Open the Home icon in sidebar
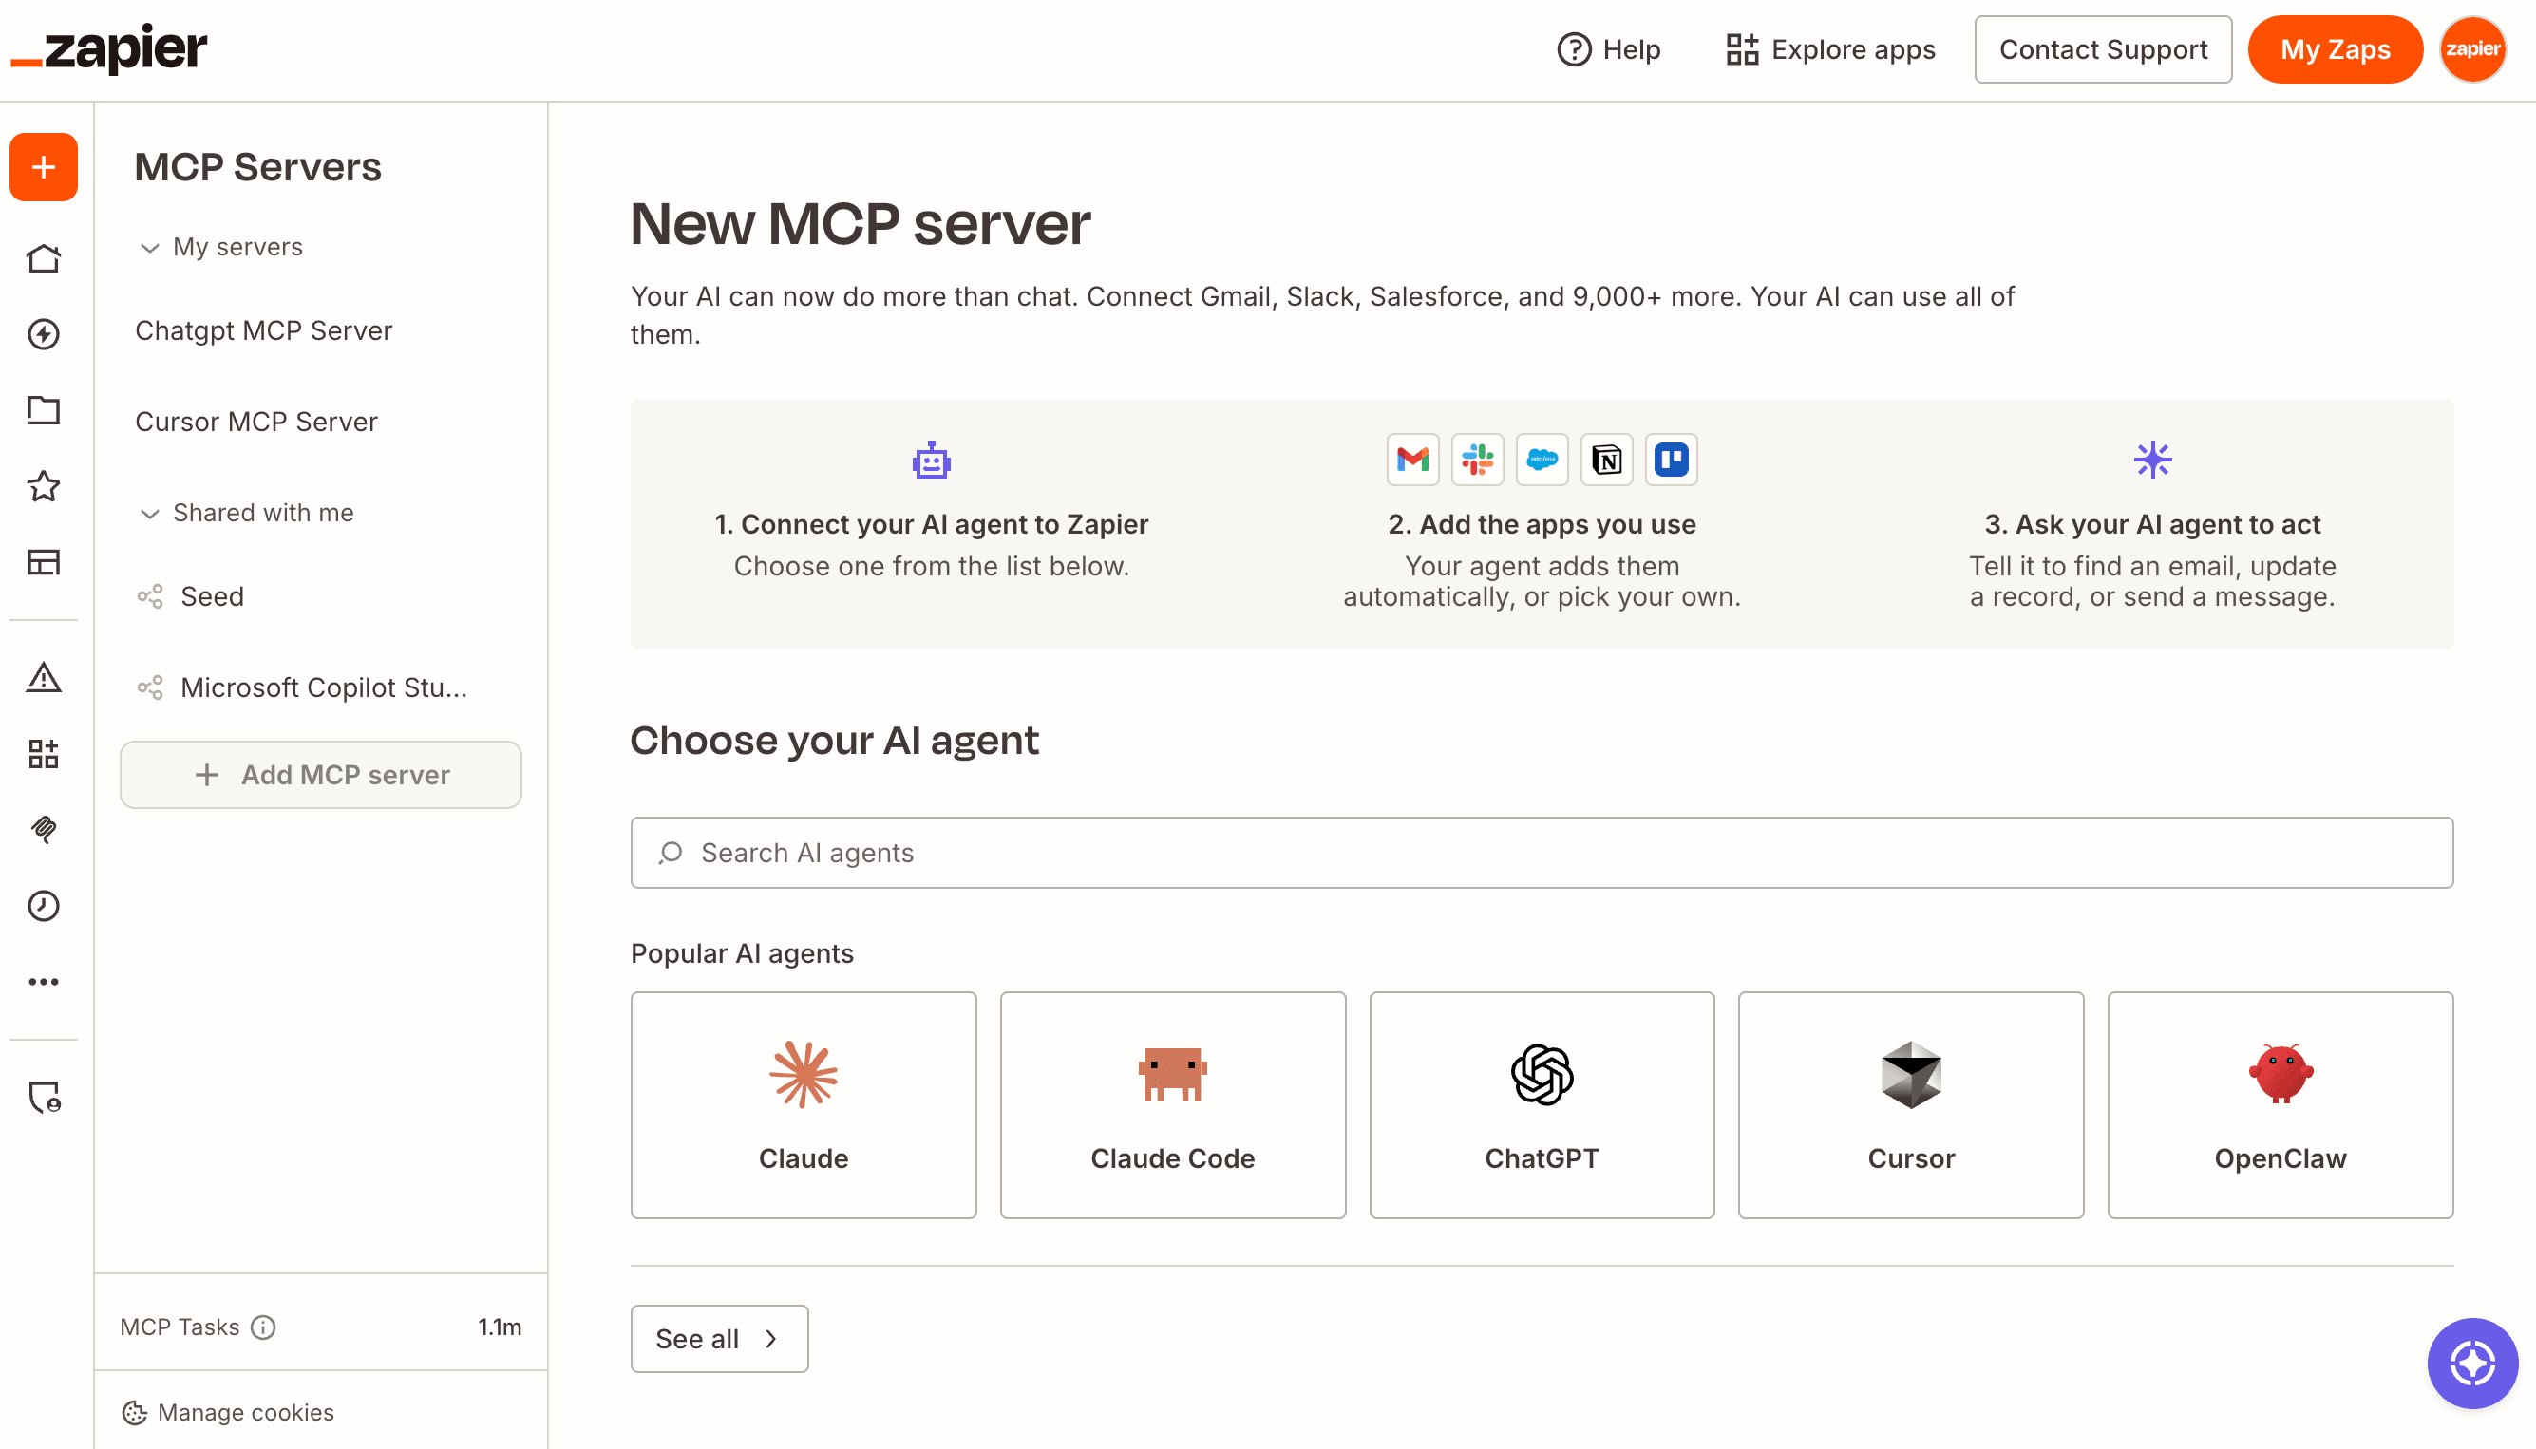This screenshot has height=1449, width=2536. coord(44,257)
